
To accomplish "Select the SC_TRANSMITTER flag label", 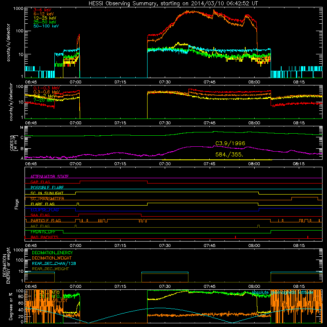I will (x=47, y=199).
